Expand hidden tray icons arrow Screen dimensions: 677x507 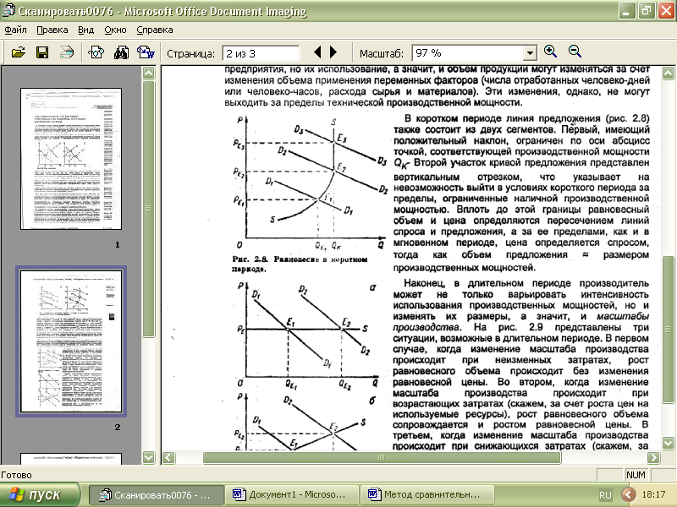click(x=629, y=494)
